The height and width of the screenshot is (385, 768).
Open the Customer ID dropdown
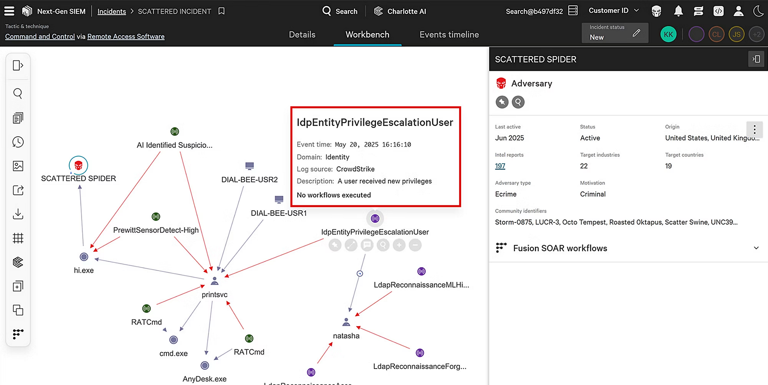pyautogui.click(x=613, y=11)
